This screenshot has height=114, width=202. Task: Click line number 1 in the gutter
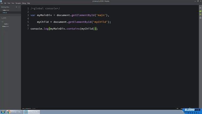(28, 9)
